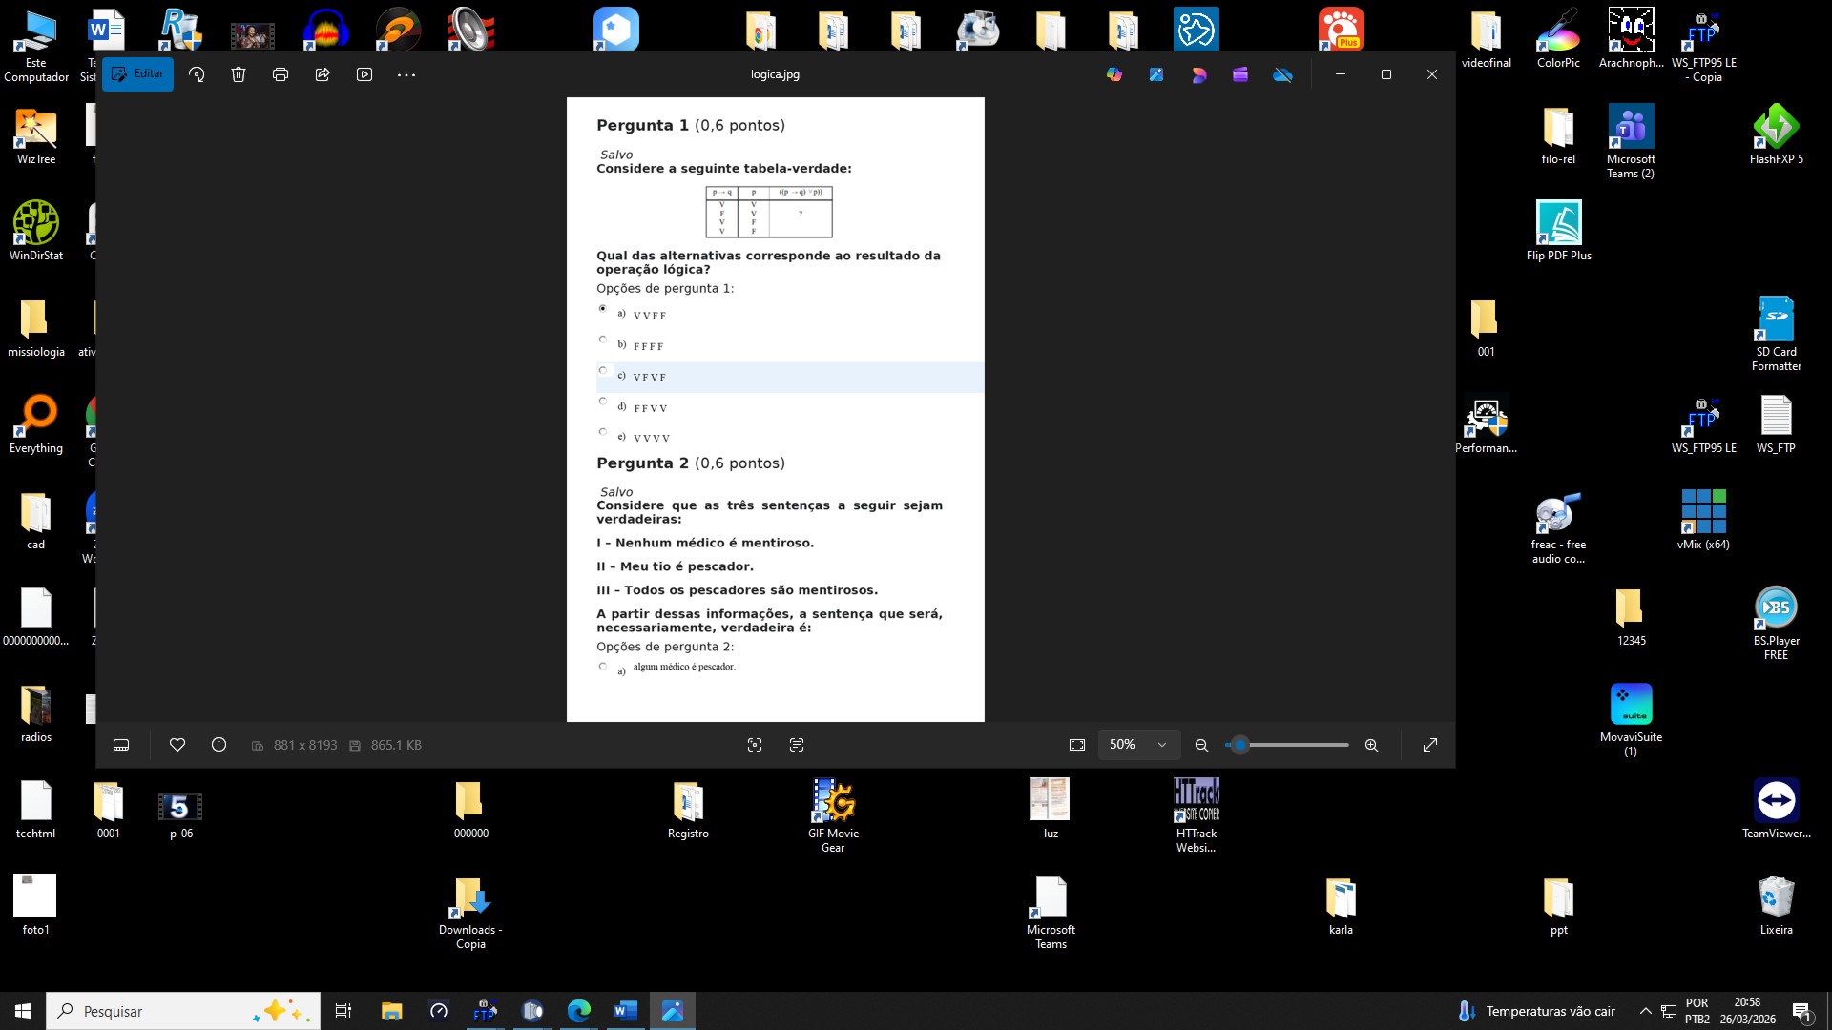1832x1030 pixels.
Task: Scan text in image icon
Action: point(797,745)
